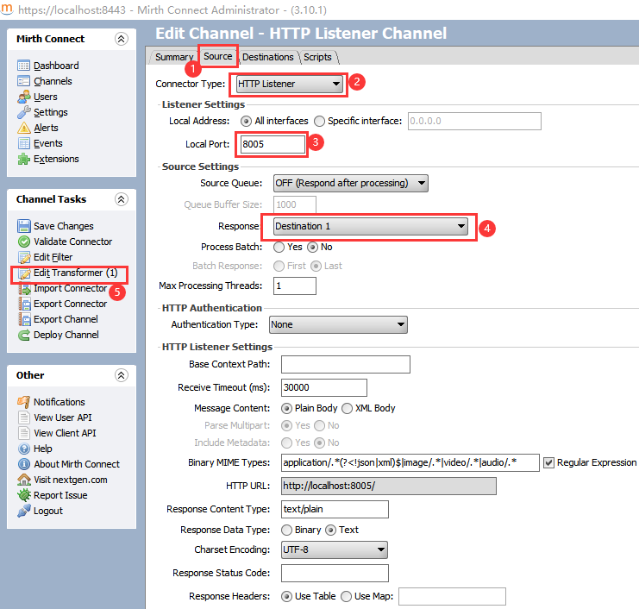
Task: Click the Validate Connector green check icon
Action: (x=24, y=242)
